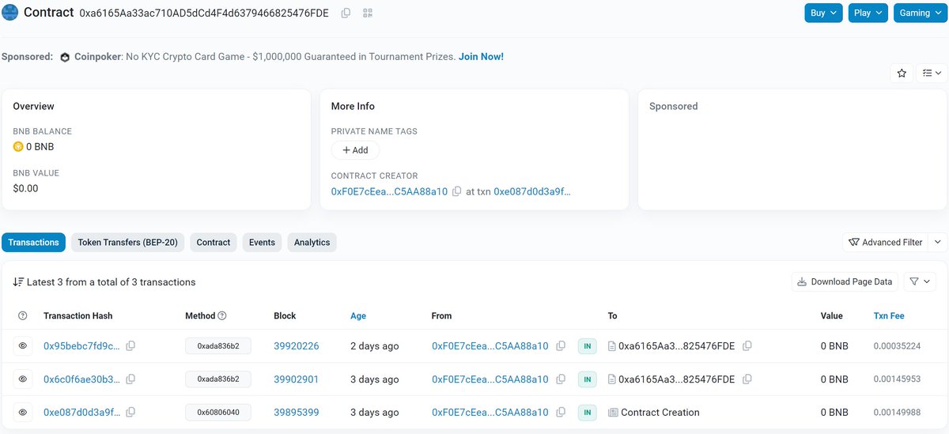Switch to the Transactions tab
Image resolution: width=949 pixels, height=434 pixels.
pos(33,242)
